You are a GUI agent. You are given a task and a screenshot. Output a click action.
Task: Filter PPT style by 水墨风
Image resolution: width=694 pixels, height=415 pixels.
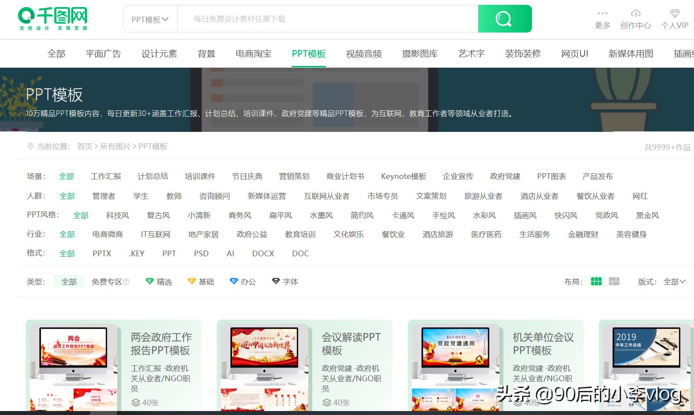click(321, 215)
